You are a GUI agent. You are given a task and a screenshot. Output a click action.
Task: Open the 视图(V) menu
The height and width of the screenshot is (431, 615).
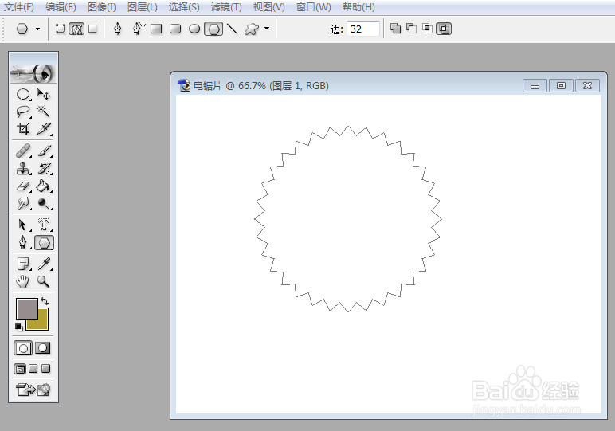(x=269, y=7)
